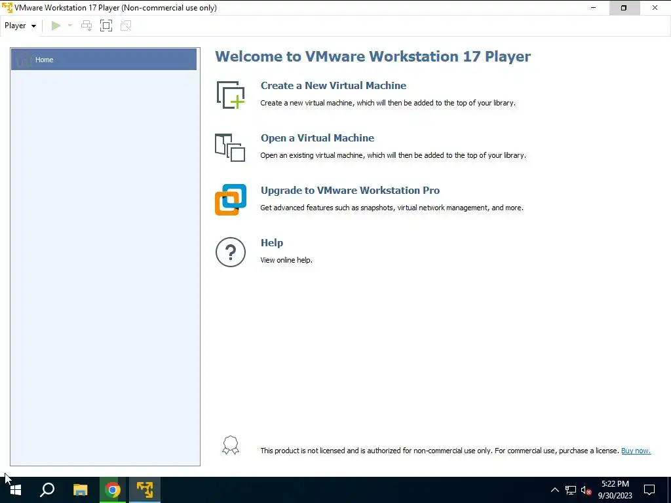Image resolution: width=671 pixels, height=503 pixels.
Task: Open the Create a New Virtual Machine link
Action: tap(334, 86)
